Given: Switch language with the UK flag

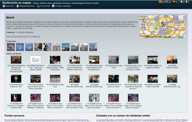Looking at the screenshot, I should click(166, 2).
